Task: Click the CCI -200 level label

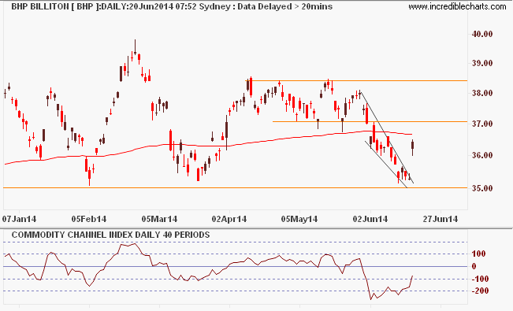Action: (480, 291)
